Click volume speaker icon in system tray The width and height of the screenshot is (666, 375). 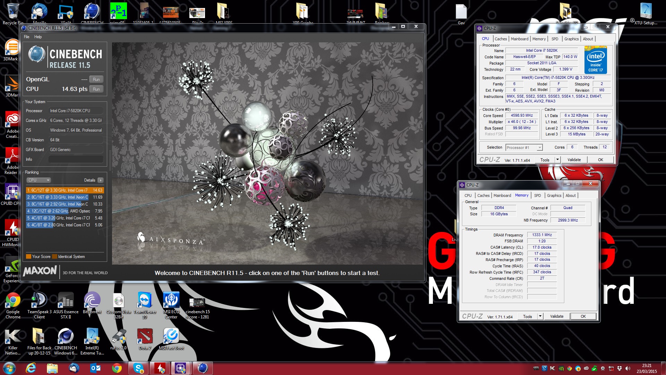(x=627, y=368)
